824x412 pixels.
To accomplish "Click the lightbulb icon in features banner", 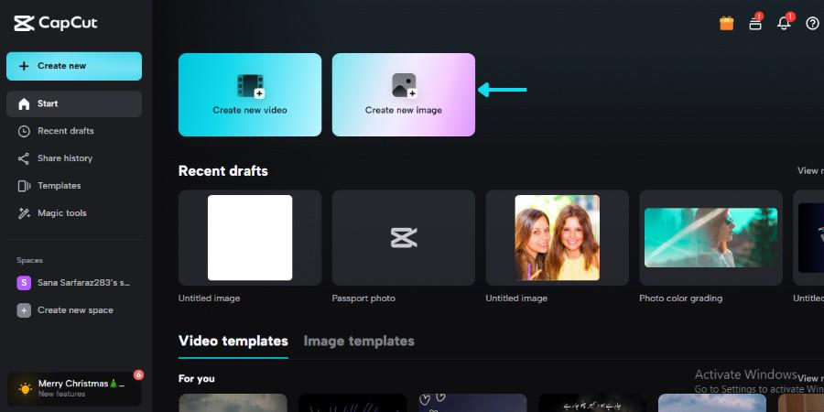I will pyautogui.click(x=25, y=389).
